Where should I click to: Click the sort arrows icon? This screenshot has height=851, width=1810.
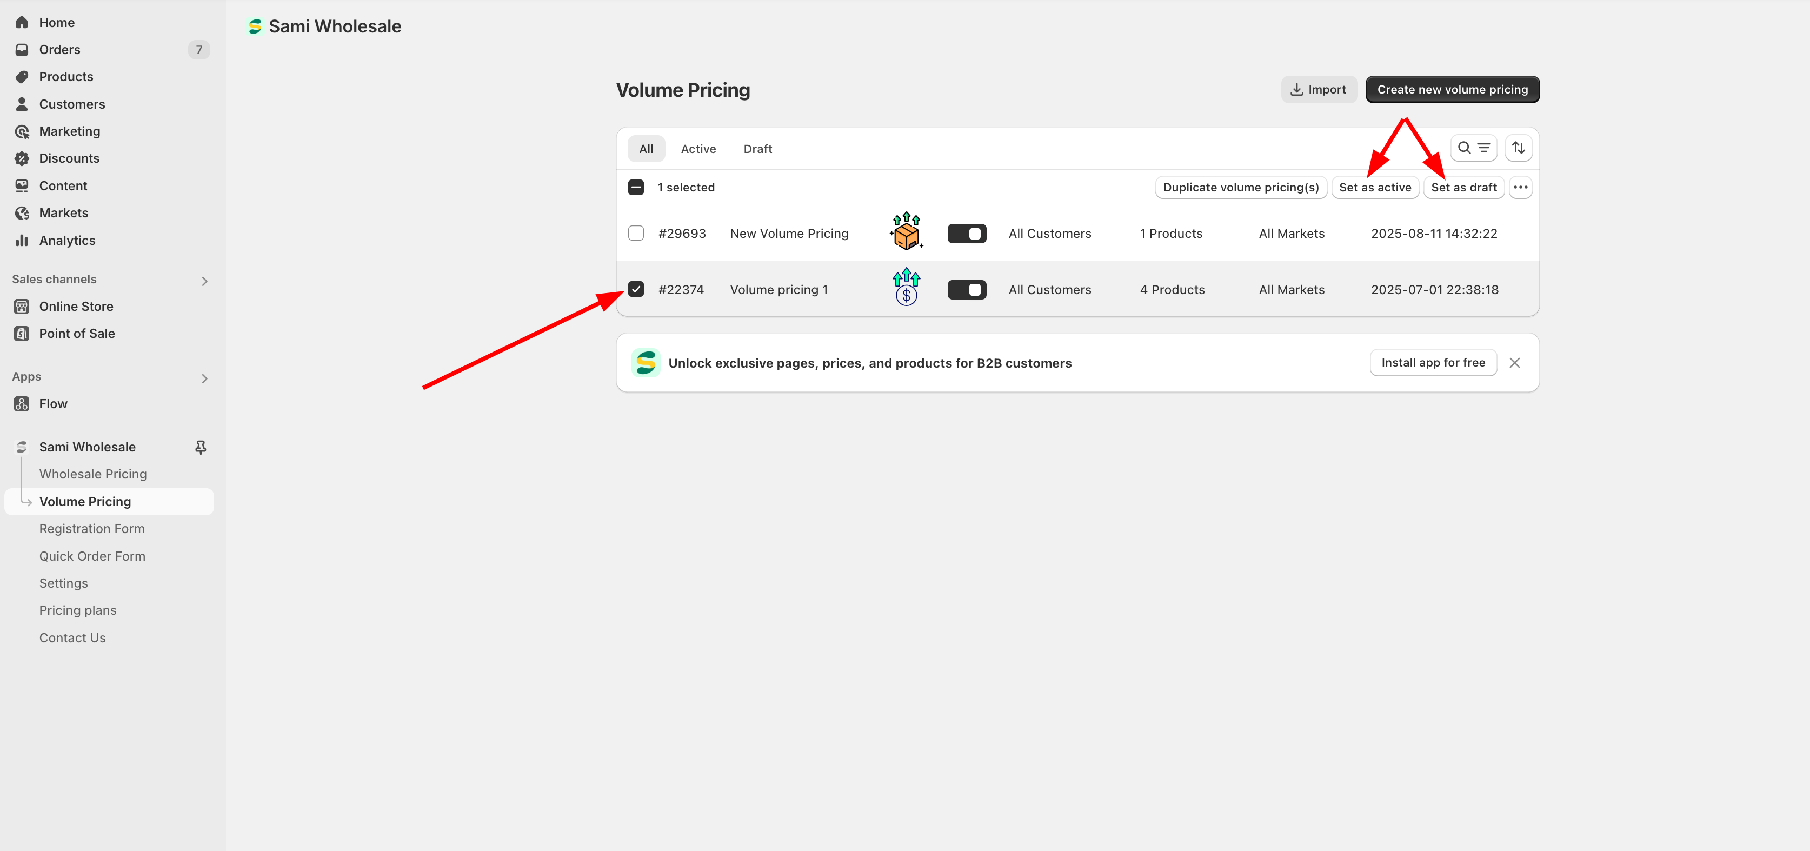point(1519,148)
